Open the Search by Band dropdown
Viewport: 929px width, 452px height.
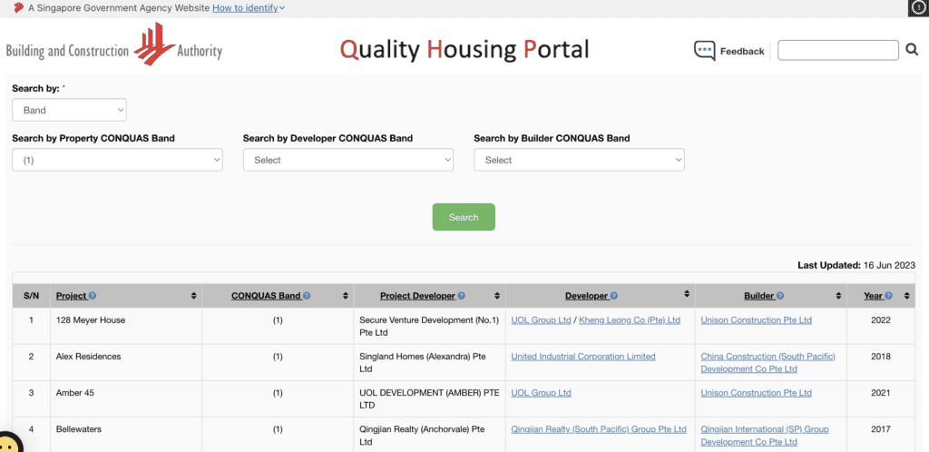[69, 110]
